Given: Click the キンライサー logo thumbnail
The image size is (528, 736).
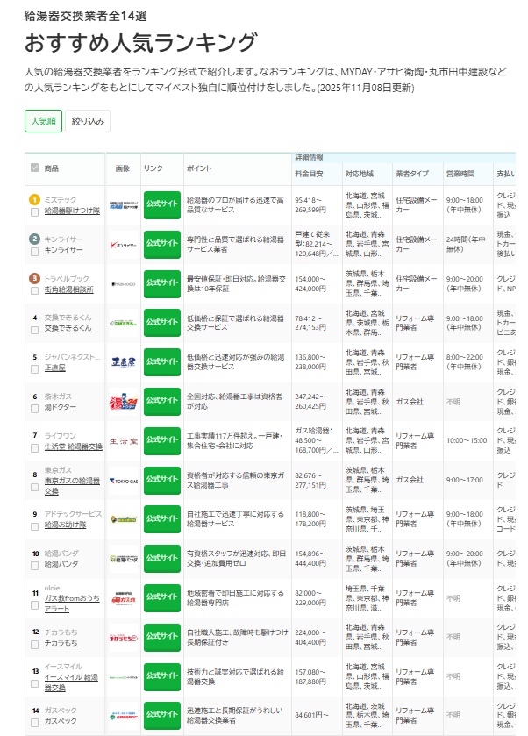Looking at the screenshot, I should click(x=123, y=244).
